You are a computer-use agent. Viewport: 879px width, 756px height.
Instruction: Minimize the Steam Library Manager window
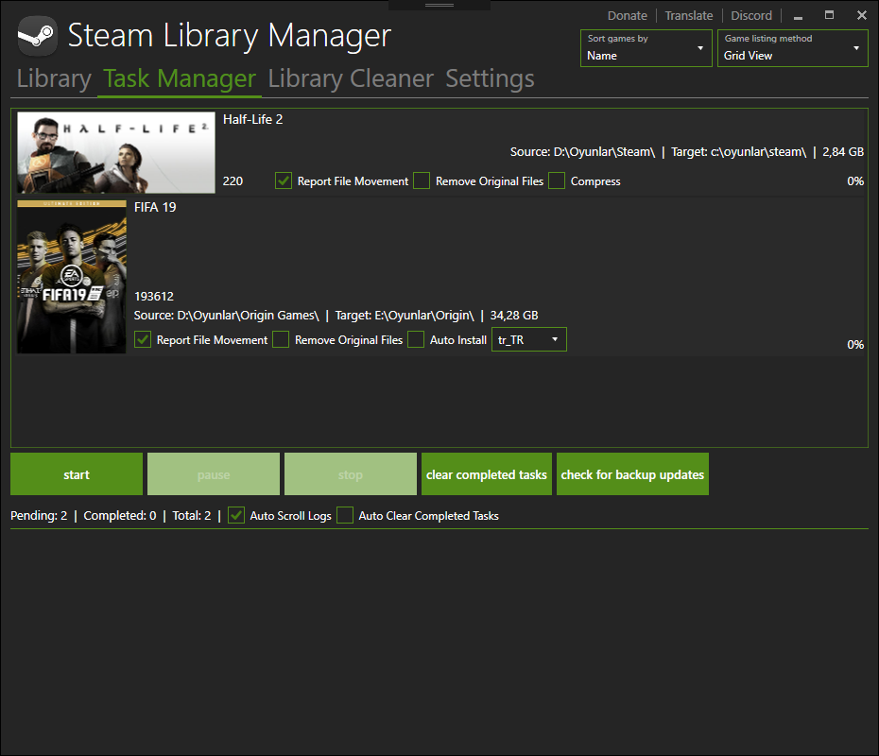[799, 16]
